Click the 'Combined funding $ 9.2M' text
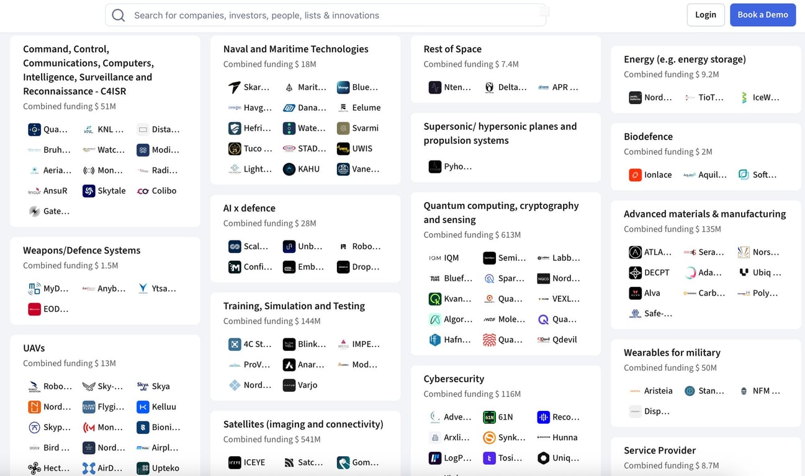805x476 pixels. pyautogui.click(x=672, y=74)
